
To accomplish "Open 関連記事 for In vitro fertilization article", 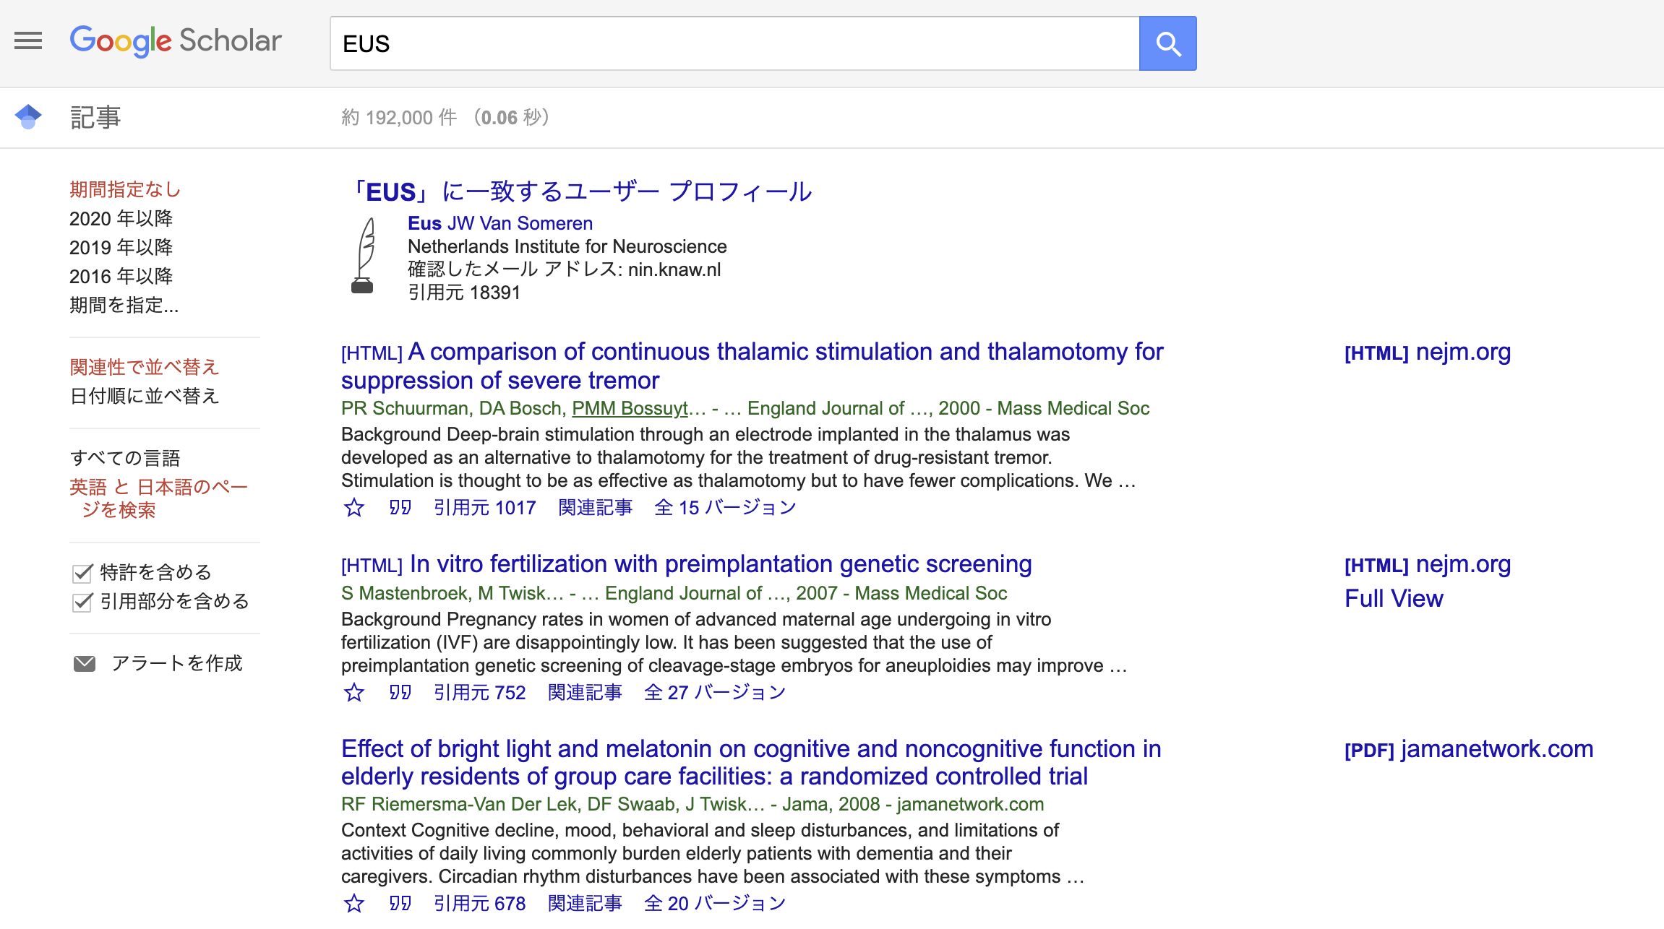I will [x=585, y=693].
